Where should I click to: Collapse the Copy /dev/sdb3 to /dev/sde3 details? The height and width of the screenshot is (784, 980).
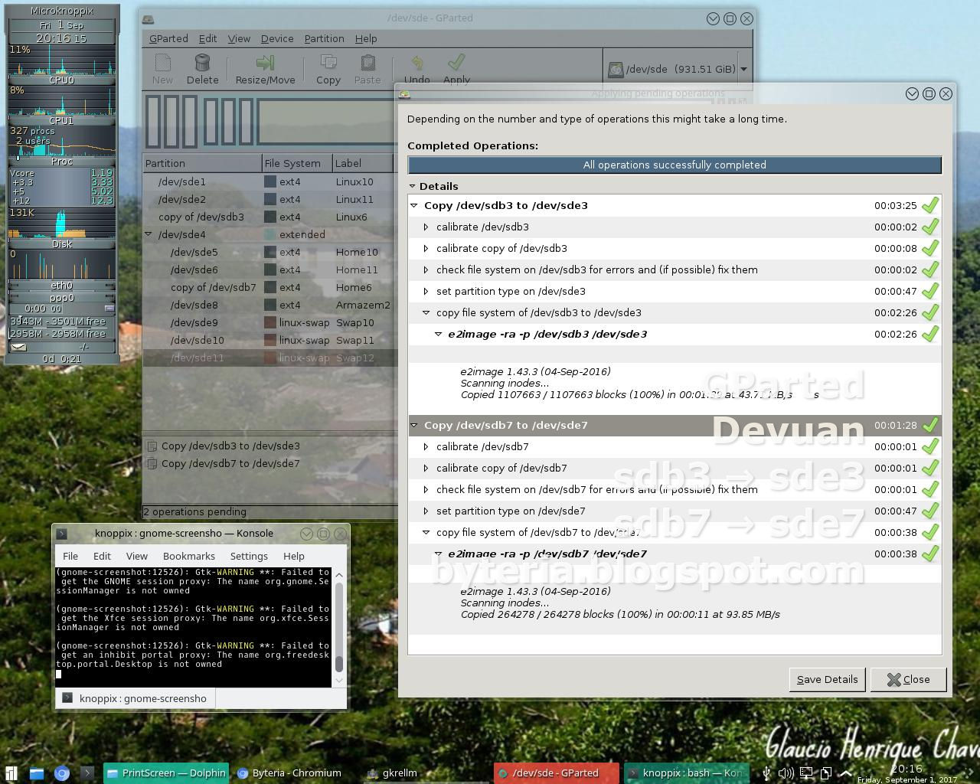[414, 205]
